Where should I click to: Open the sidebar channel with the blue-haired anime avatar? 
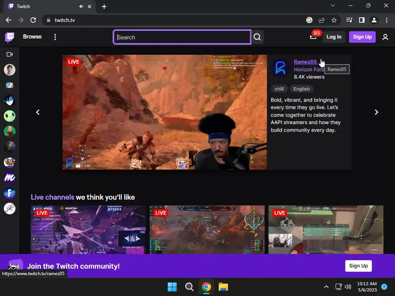click(10, 101)
